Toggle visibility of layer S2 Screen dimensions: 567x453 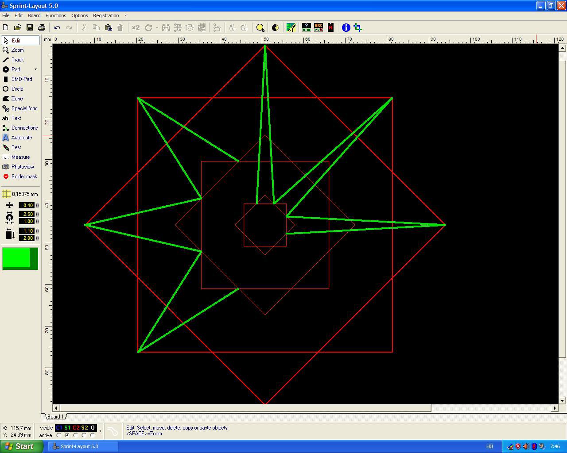click(x=84, y=428)
